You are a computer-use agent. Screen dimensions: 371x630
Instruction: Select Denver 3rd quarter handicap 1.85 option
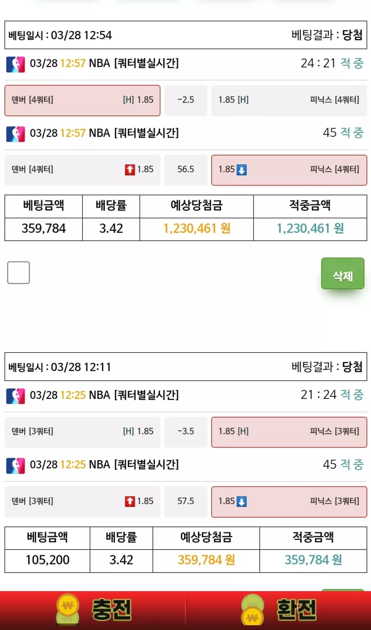click(x=82, y=432)
